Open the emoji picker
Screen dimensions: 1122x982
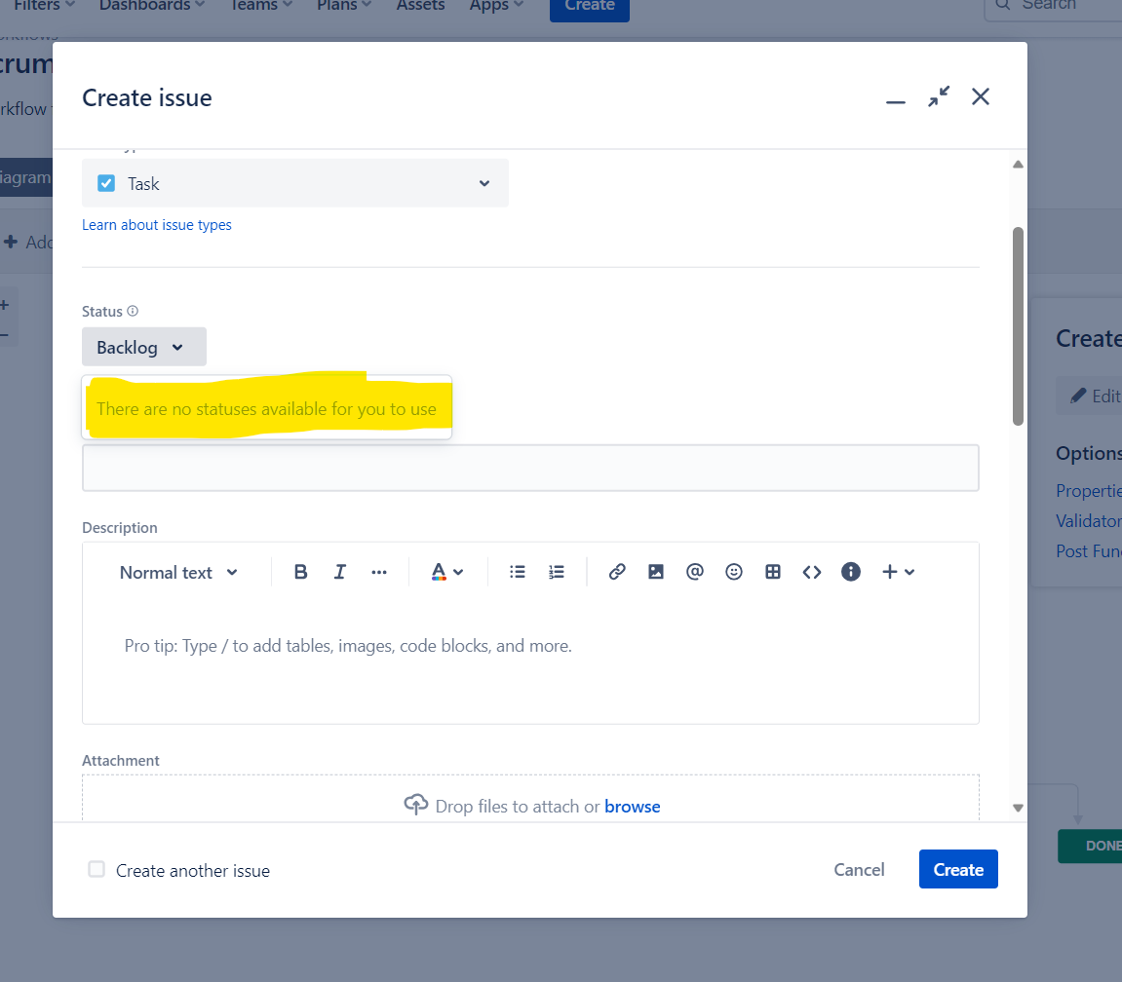(x=733, y=572)
